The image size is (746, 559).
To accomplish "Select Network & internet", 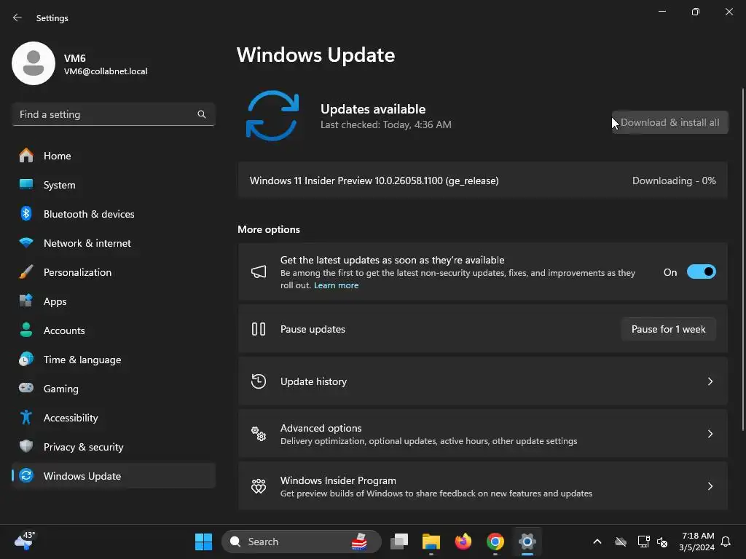I will pos(113,243).
